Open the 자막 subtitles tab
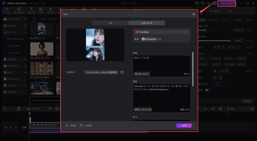The width and height of the screenshot is (257, 141). [41, 11]
